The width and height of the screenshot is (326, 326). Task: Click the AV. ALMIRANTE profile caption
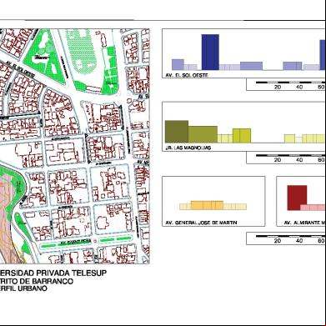(305, 223)
